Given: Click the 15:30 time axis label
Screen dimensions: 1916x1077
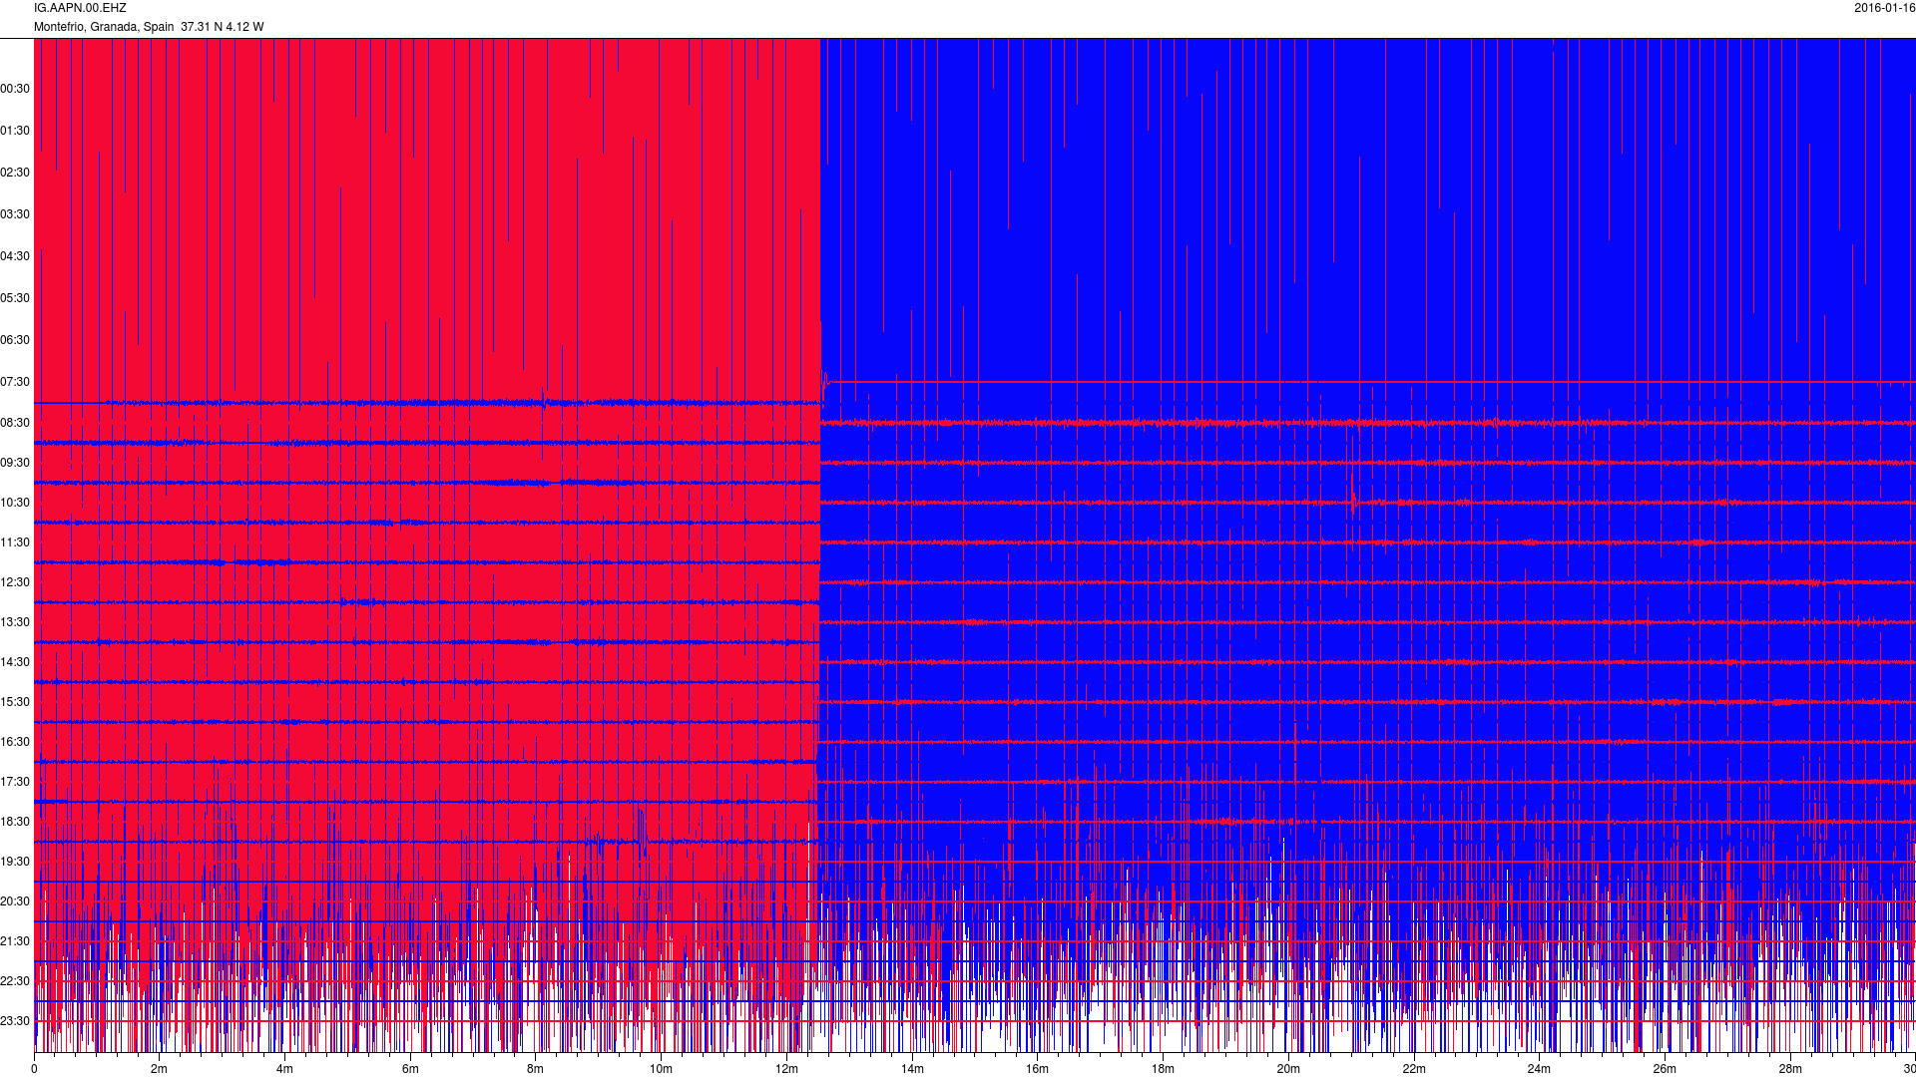Looking at the screenshot, I should coord(15,702).
